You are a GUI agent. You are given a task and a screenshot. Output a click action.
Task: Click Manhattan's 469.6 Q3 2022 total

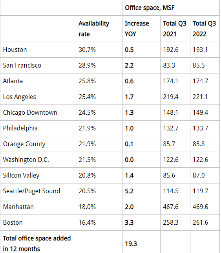click(200, 207)
